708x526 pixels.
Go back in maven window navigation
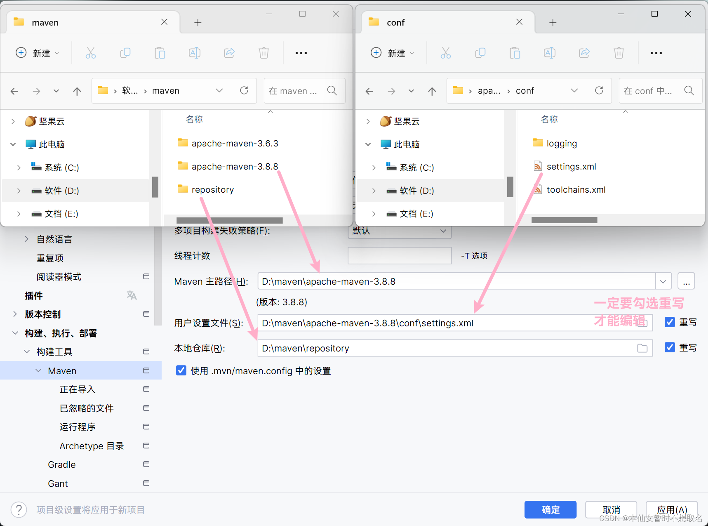point(14,91)
